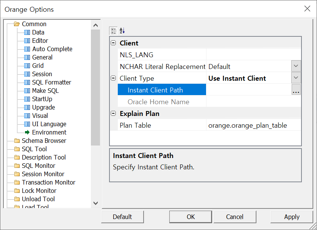
Task: Click the Unload Tool folder icon
Action: (x=17, y=199)
